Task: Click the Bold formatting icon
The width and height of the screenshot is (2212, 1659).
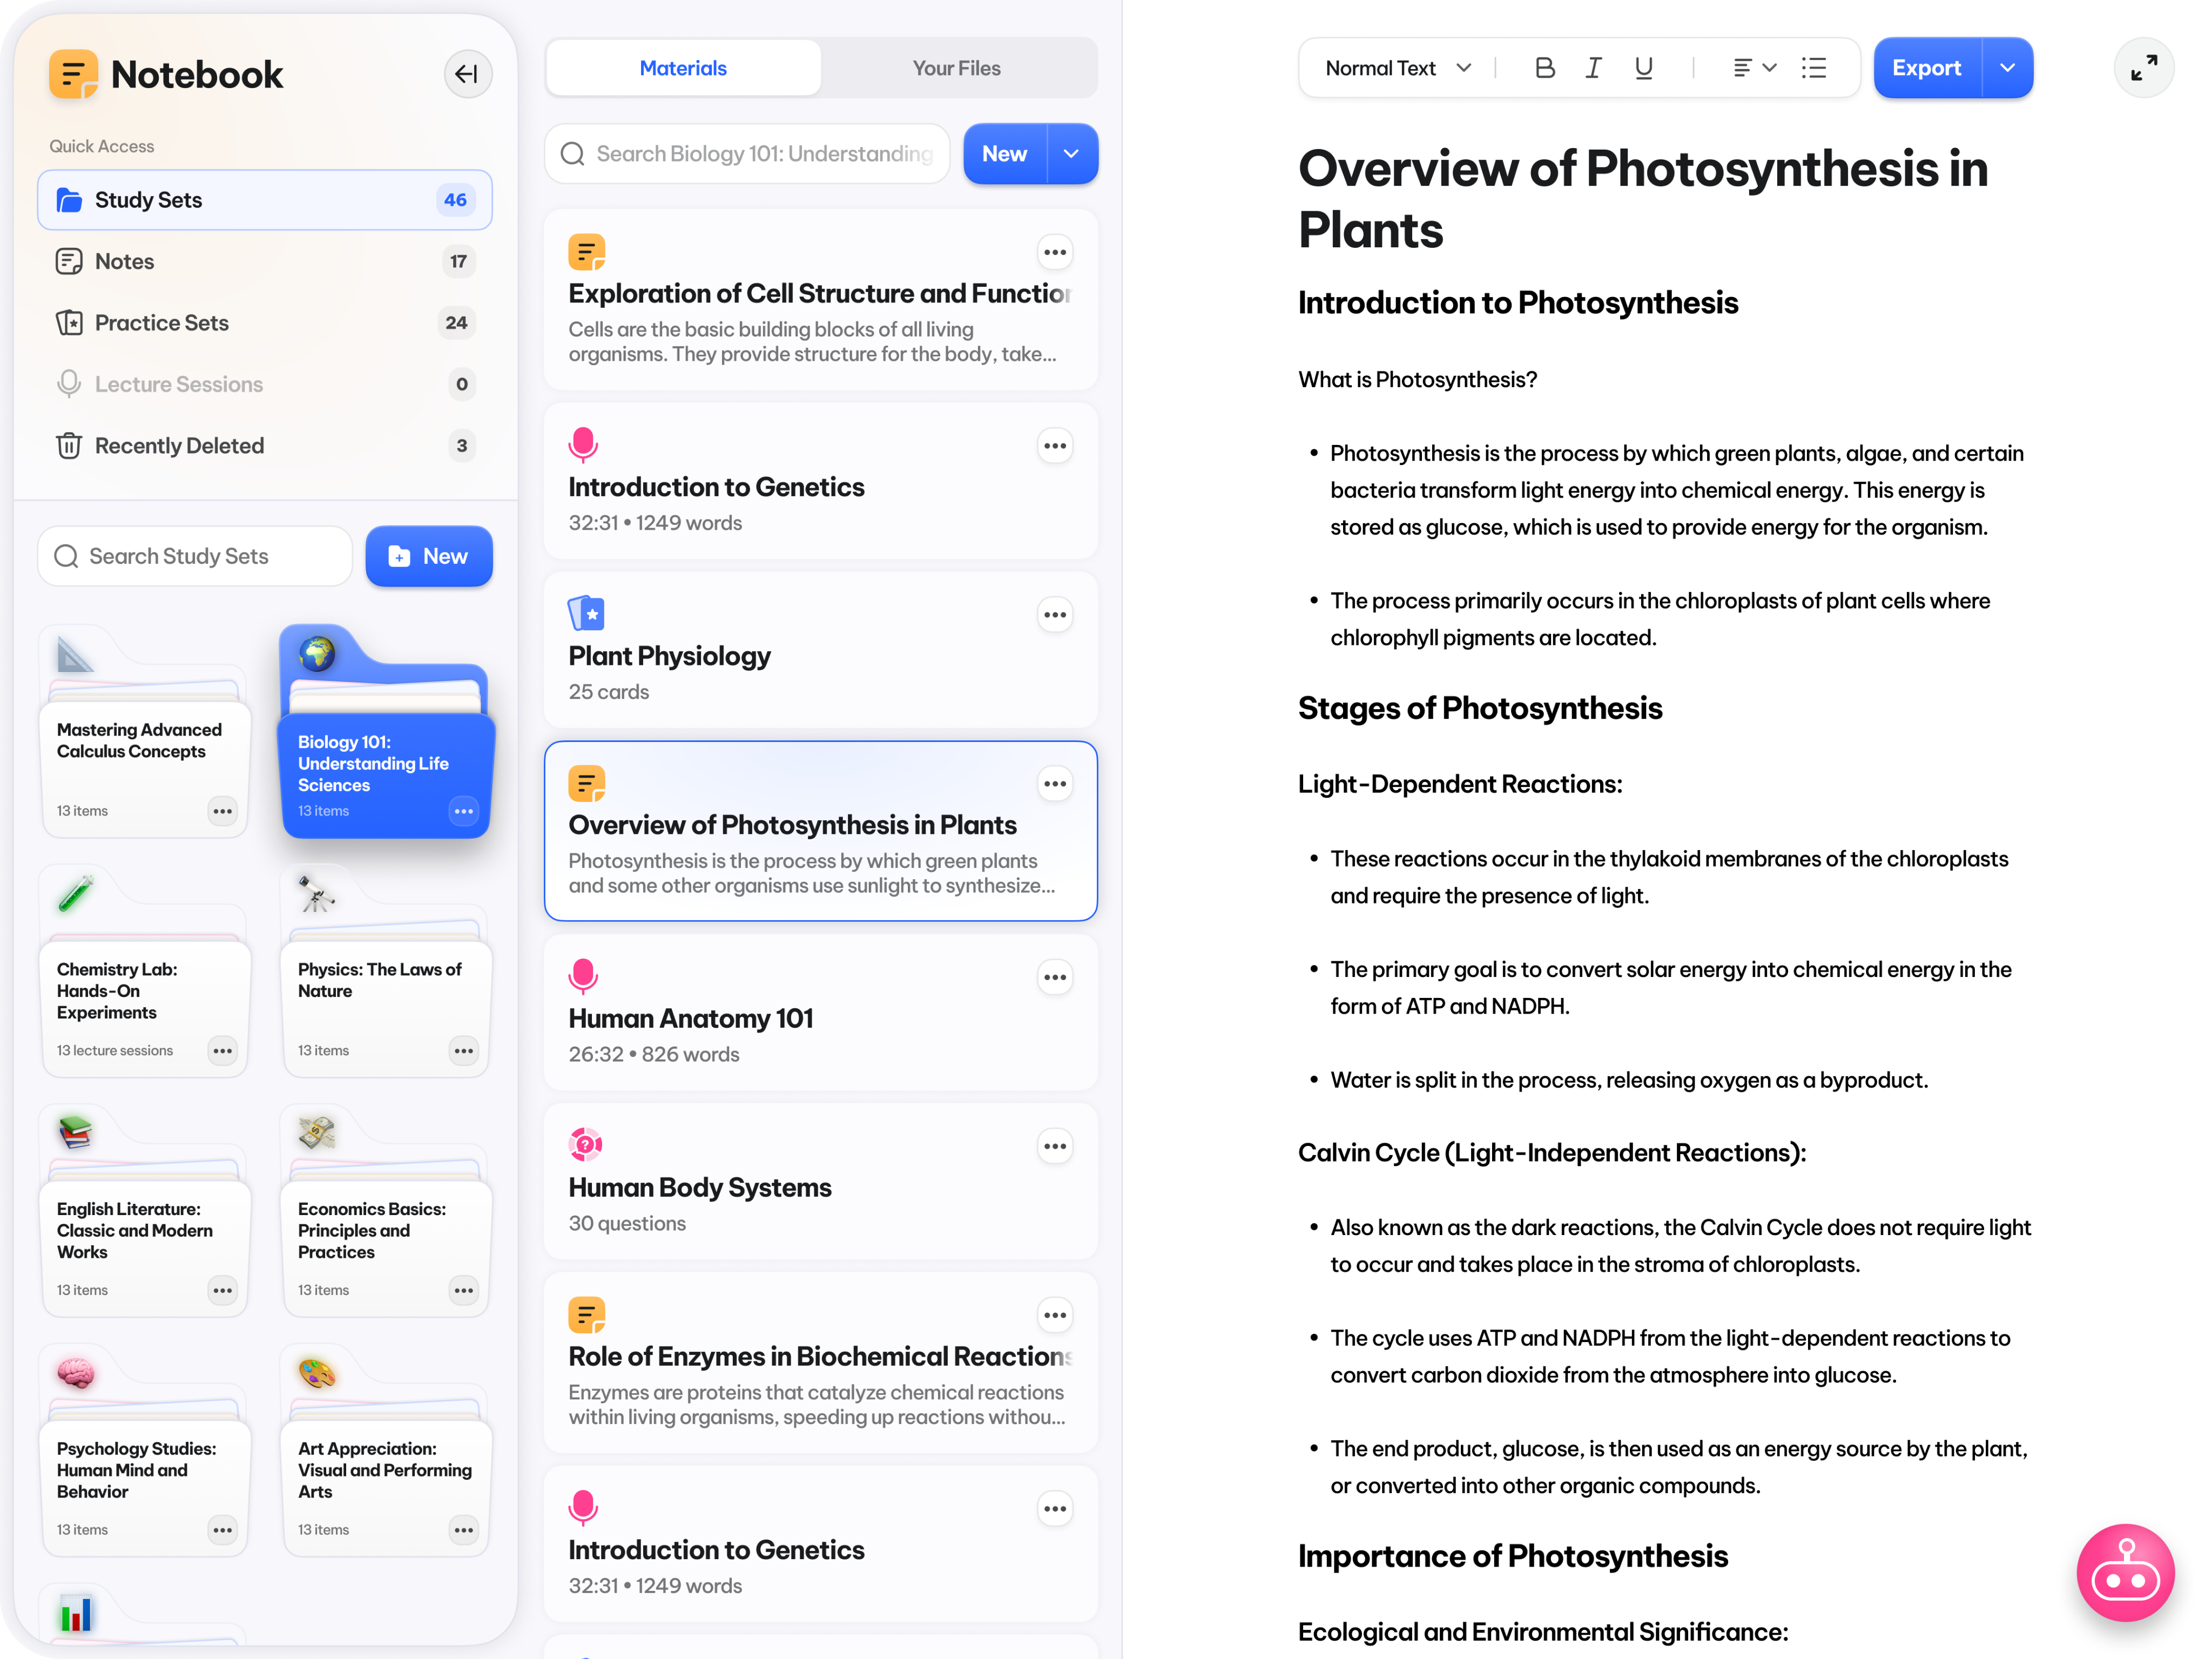Action: click(1545, 68)
